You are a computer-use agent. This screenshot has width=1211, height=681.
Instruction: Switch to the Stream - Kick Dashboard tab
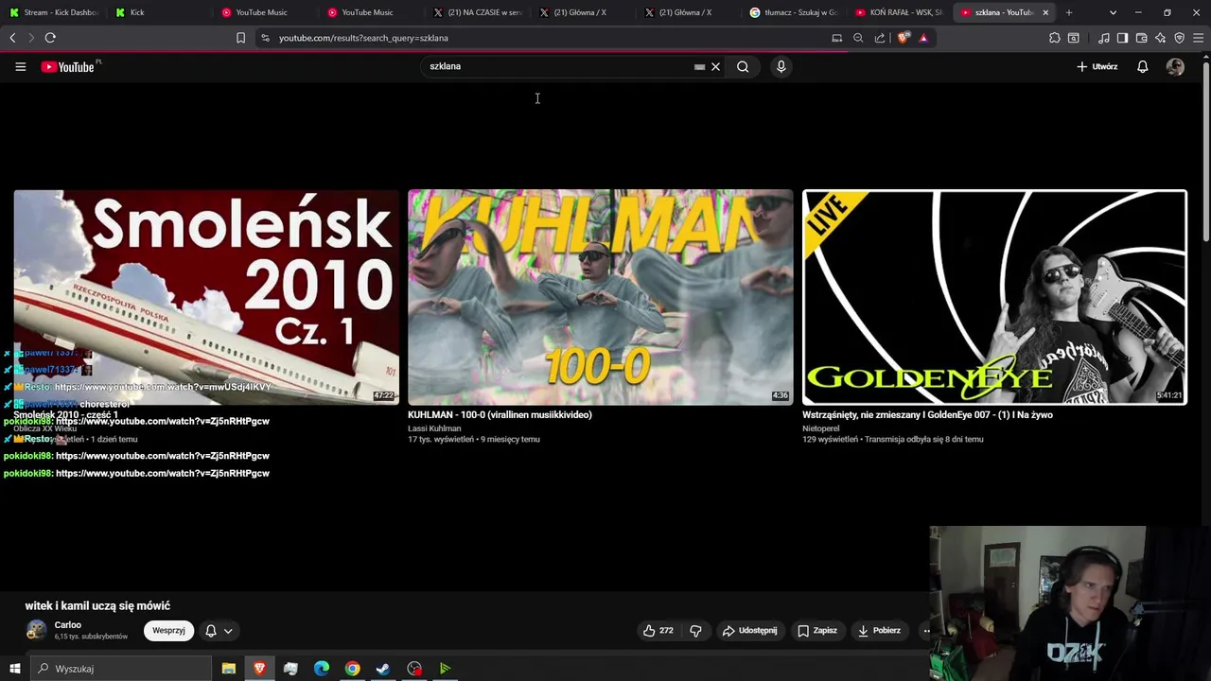tap(54, 12)
